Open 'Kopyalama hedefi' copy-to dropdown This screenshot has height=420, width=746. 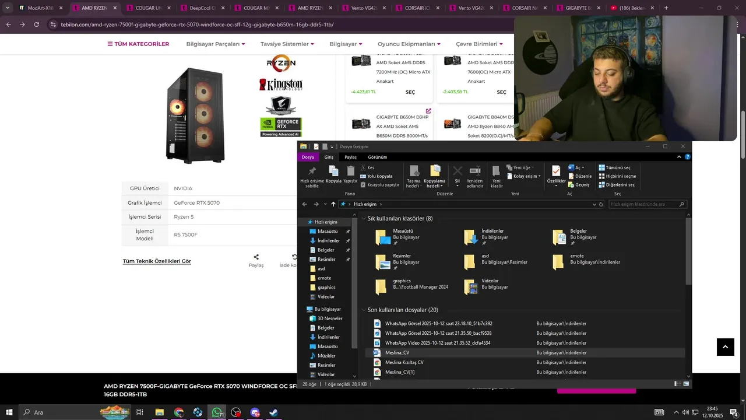[x=435, y=176]
